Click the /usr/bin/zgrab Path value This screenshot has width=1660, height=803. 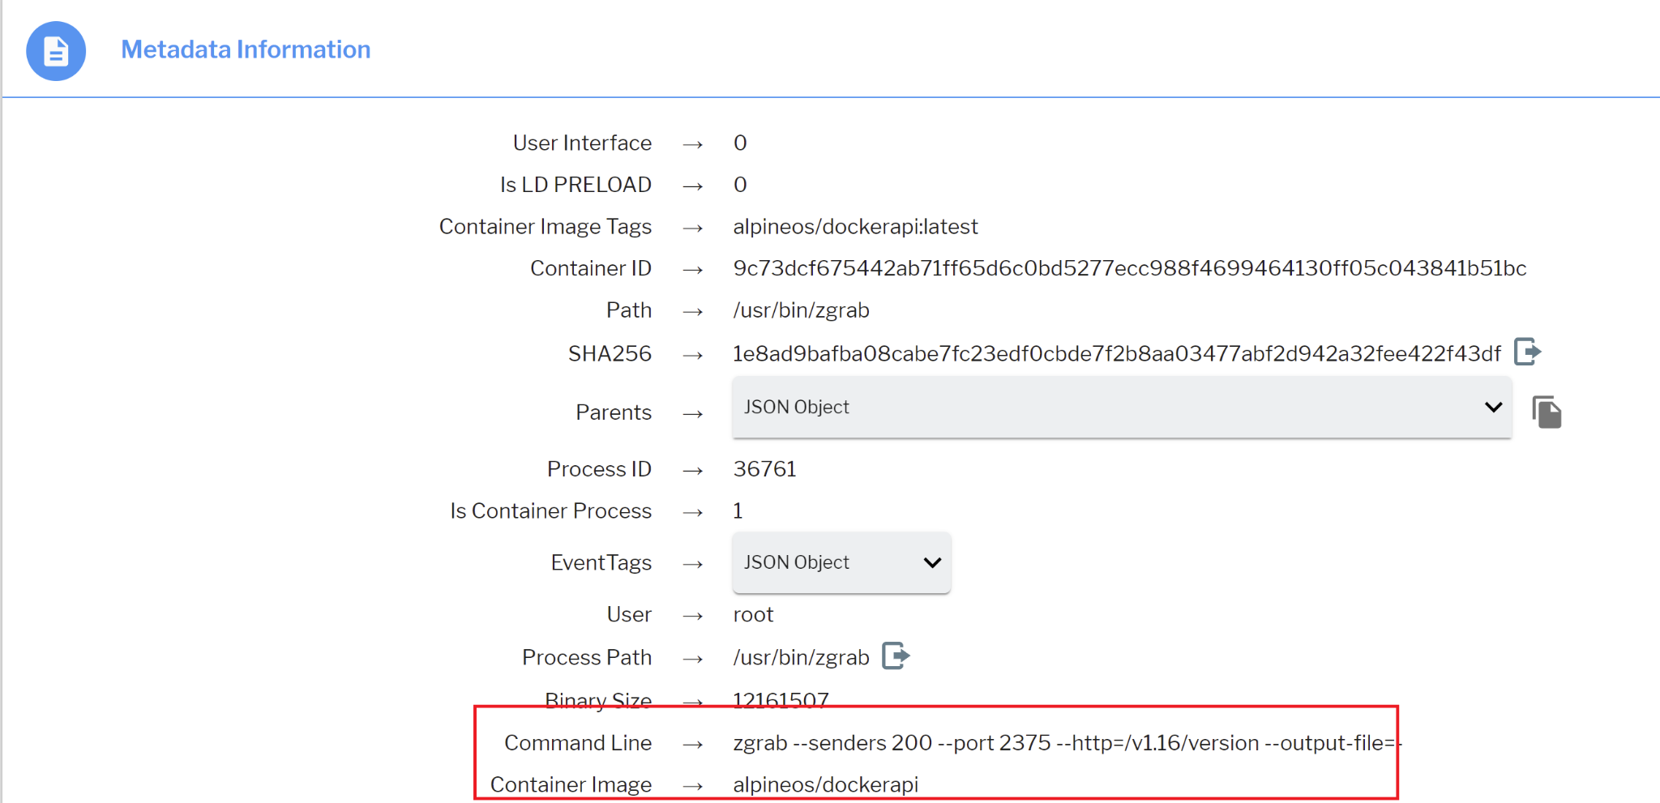pyautogui.click(x=801, y=310)
